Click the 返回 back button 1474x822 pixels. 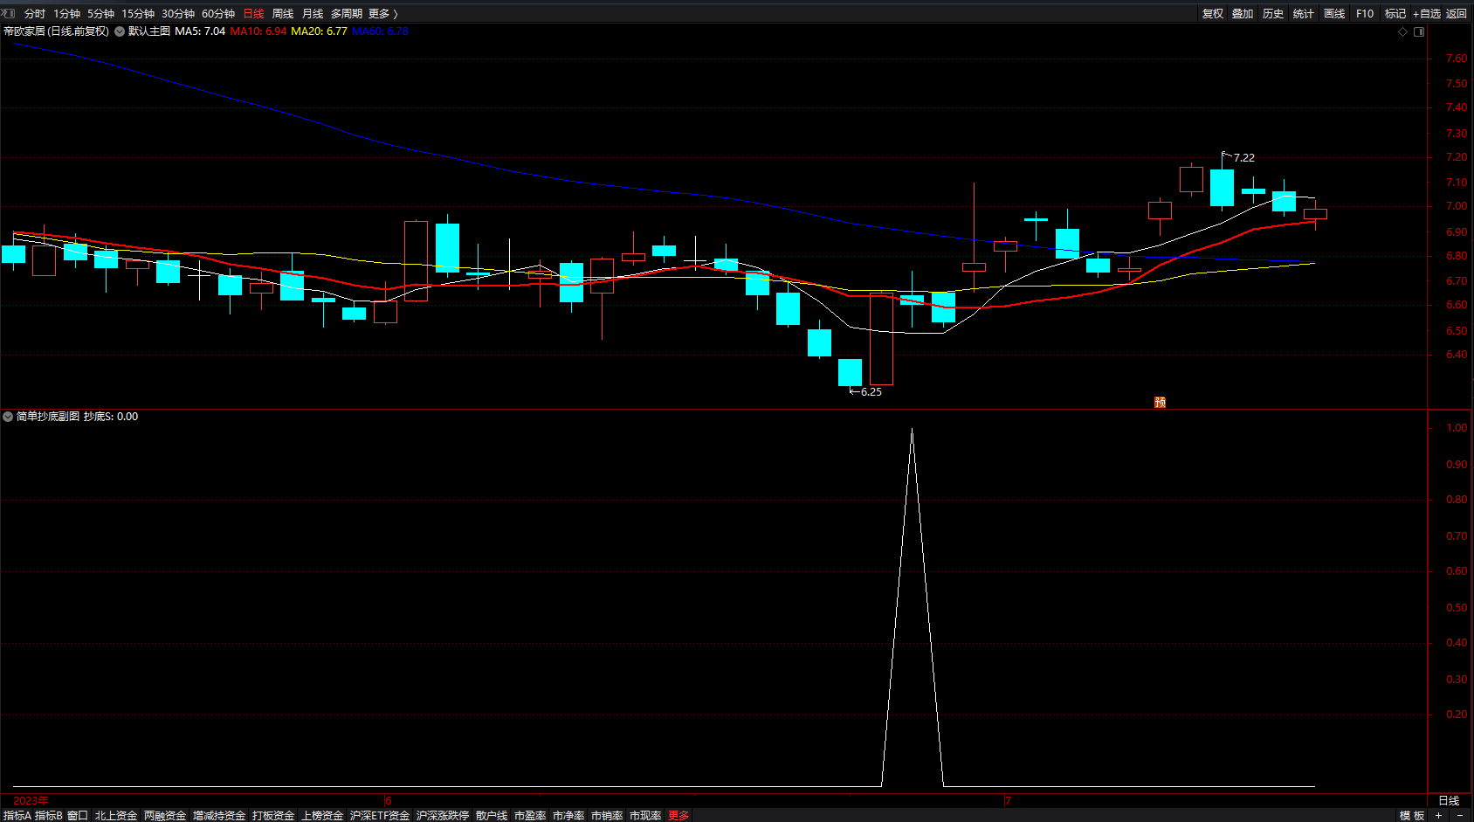click(x=1457, y=13)
